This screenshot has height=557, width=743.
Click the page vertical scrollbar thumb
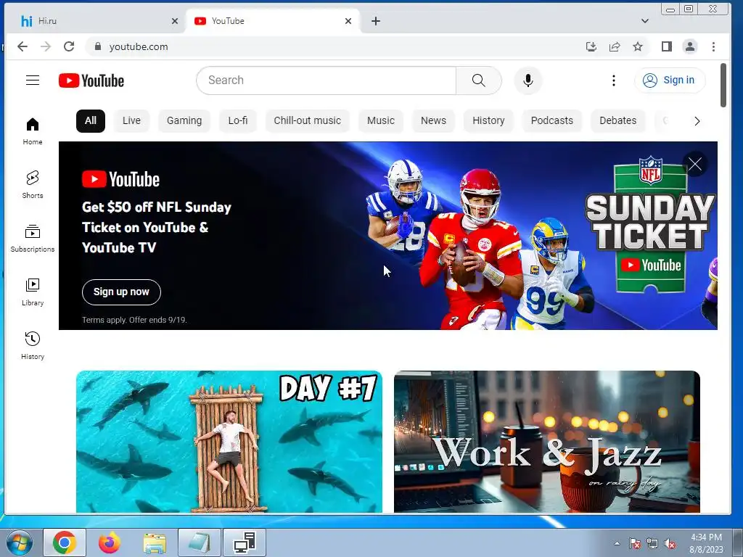tap(723, 86)
